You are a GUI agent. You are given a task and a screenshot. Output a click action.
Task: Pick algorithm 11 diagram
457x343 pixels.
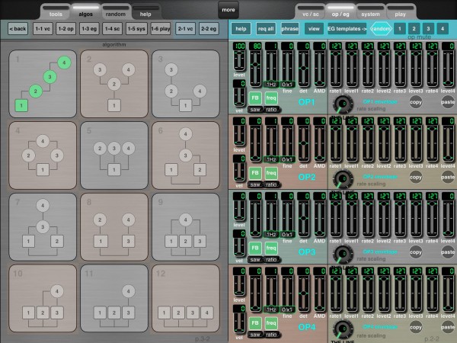pos(114,298)
